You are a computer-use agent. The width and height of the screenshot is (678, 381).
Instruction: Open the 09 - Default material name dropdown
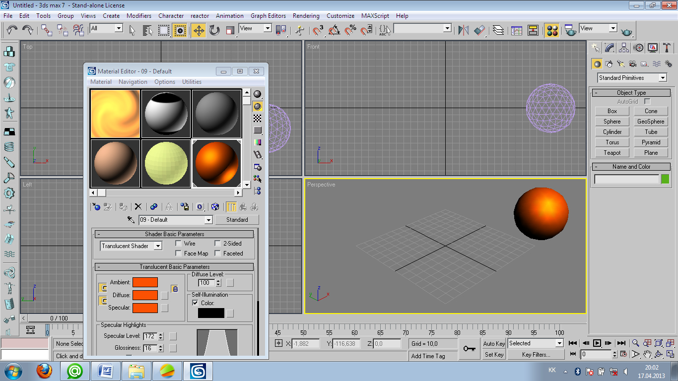point(208,220)
